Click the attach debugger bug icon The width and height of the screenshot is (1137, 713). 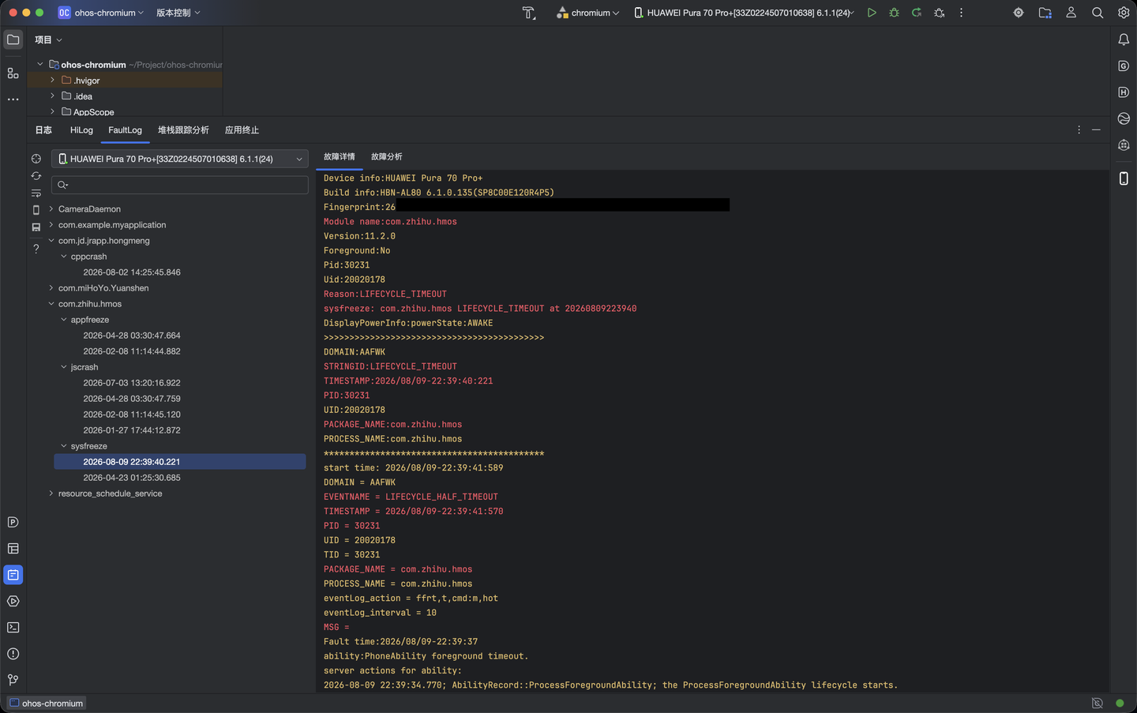point(940,13)
